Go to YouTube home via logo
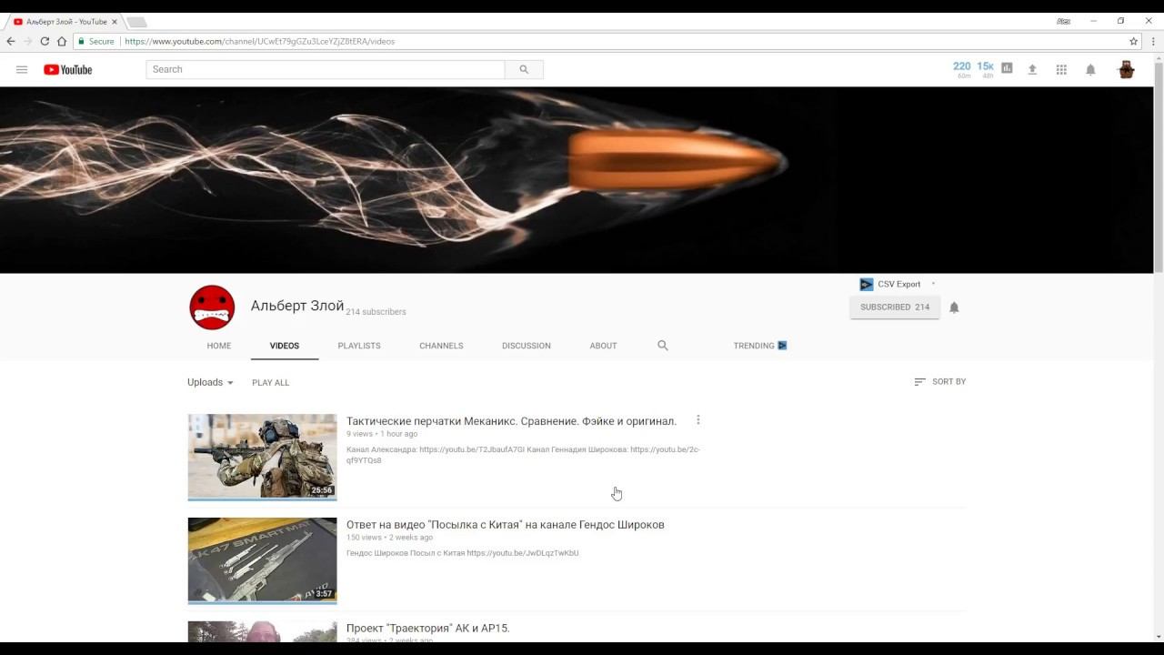The width and height of the screenshot is (1164, 655). click(67, 70)
